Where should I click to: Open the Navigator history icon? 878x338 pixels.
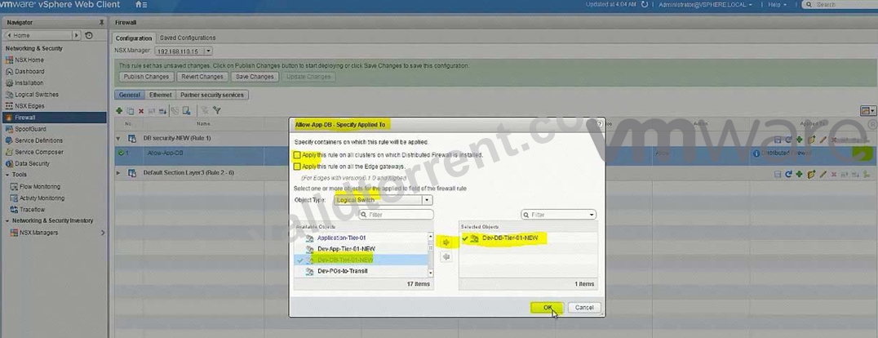tap(88, 35)
